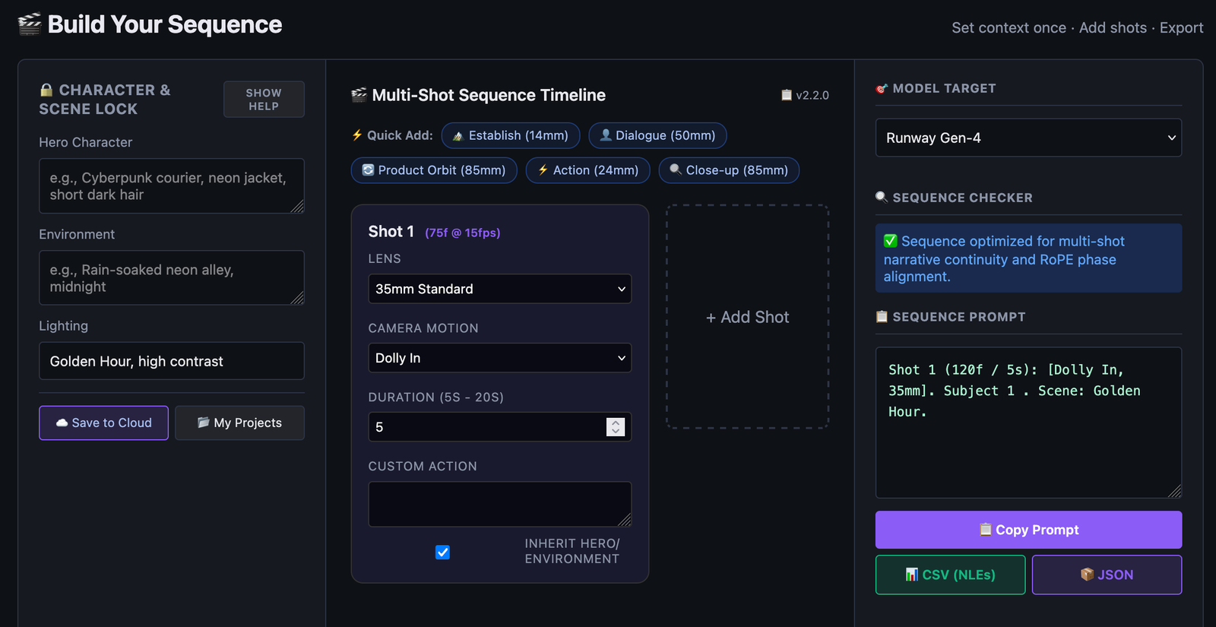Add a Dialogue (50mm) shot
Screen dimensions: 1216x627
[657, 135]
